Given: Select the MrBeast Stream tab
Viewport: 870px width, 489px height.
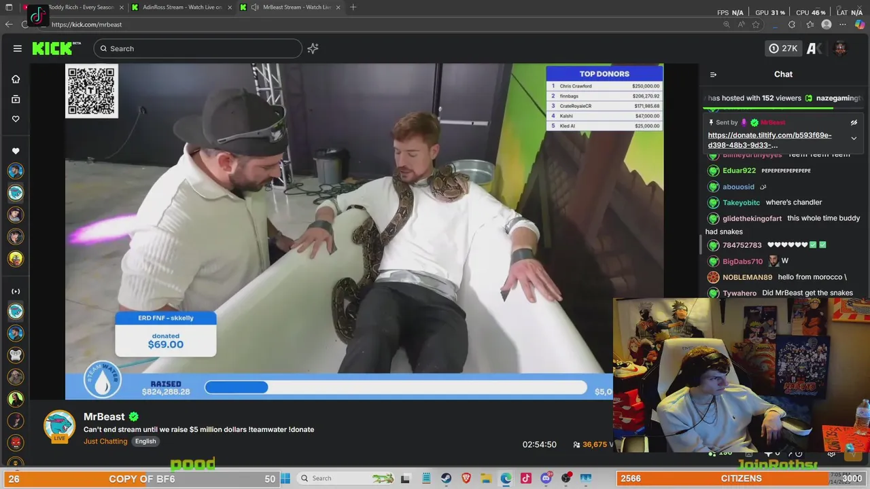Looking at the screenshot, I should pos(292,7).
